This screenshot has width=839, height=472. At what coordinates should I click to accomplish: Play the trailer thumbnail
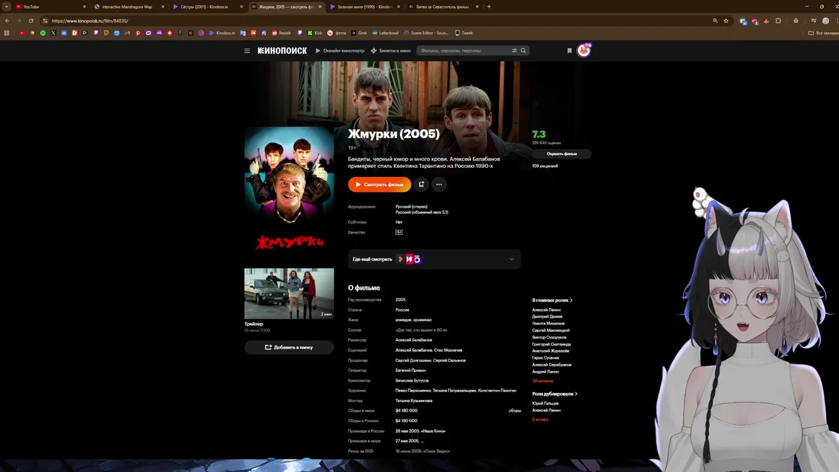[x=289, y=293]
